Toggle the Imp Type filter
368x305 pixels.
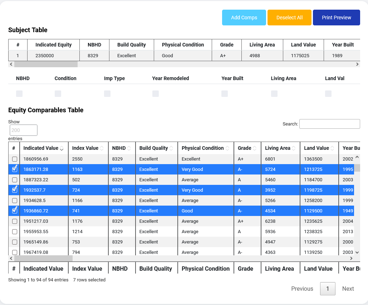[107, 93]
